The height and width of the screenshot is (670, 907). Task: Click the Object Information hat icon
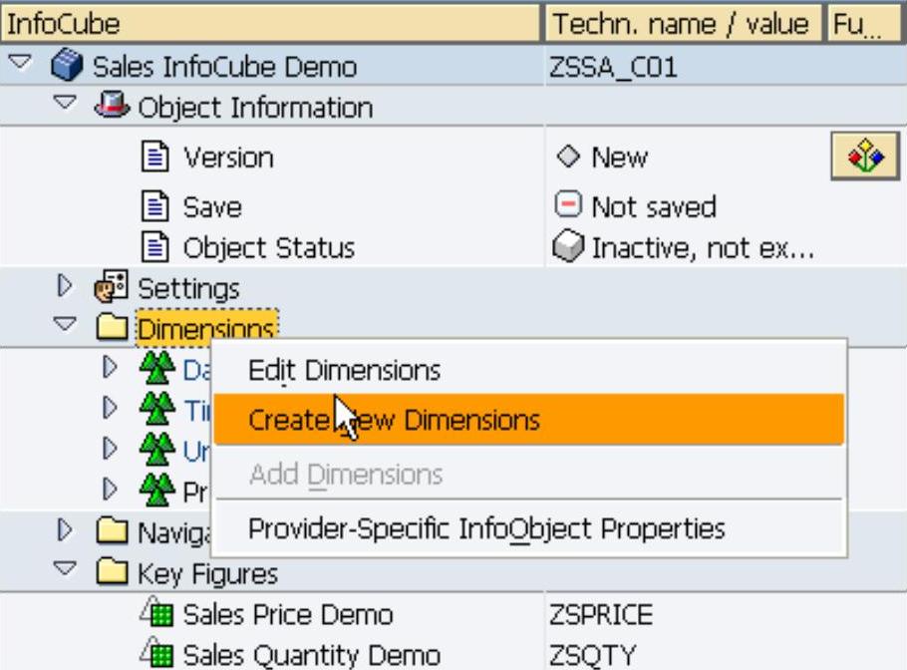tap(113, 107)
